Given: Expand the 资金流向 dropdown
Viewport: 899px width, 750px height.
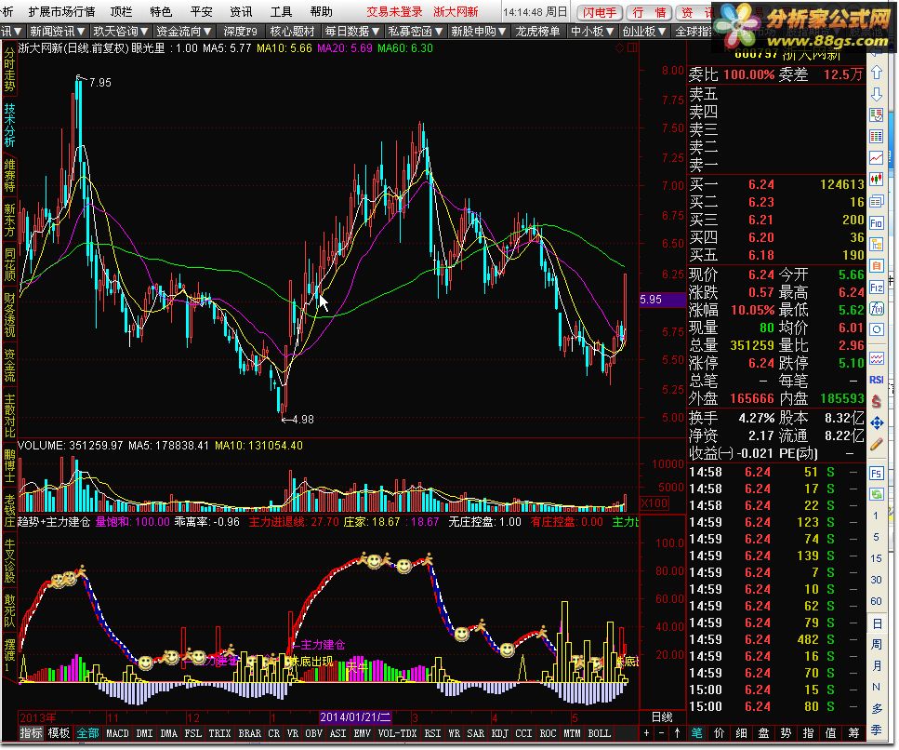Looking at the screenshot, I should point(183,31).
